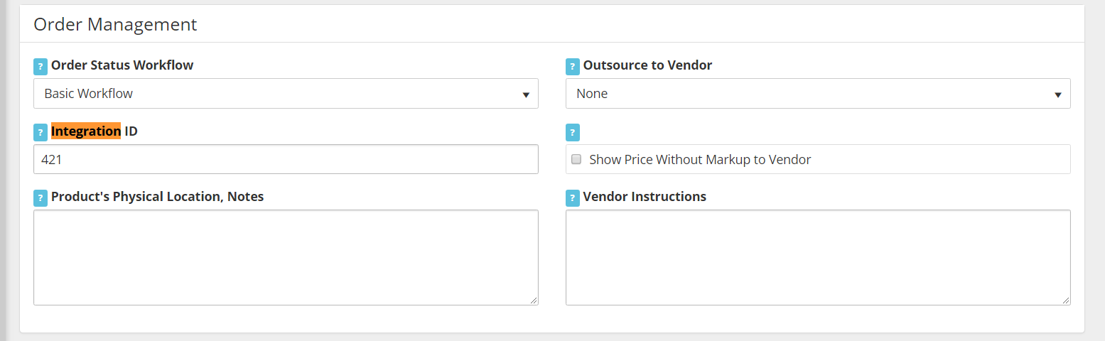Click resize grip of Vendor Instructions textarea
1105x341 pixels.
[x=1066, y=301]
